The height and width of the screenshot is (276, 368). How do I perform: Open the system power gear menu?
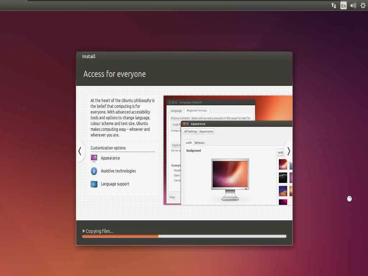point(363,5)
